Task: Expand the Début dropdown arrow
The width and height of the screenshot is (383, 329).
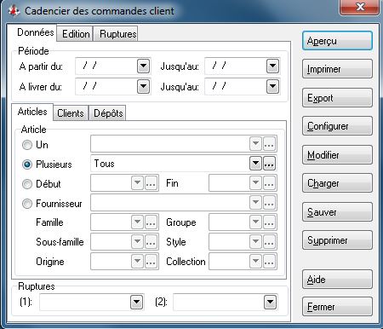Action: (137, 183)
